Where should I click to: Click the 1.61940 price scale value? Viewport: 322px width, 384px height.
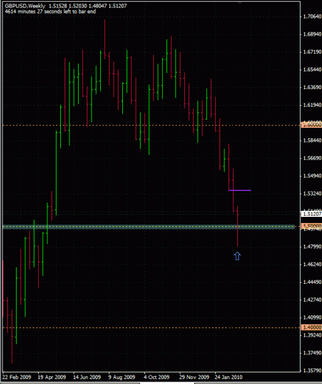tap(312, 105)
